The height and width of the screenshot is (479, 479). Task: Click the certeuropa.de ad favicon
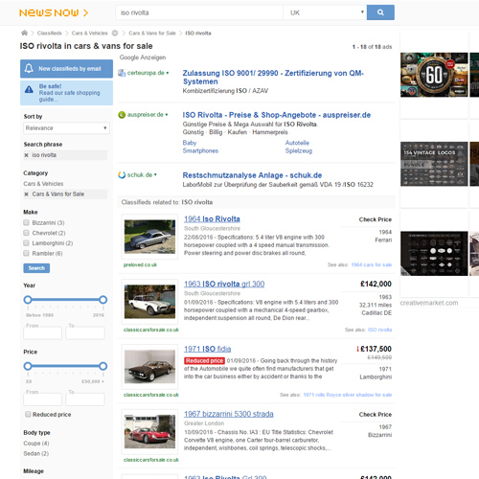122,73
